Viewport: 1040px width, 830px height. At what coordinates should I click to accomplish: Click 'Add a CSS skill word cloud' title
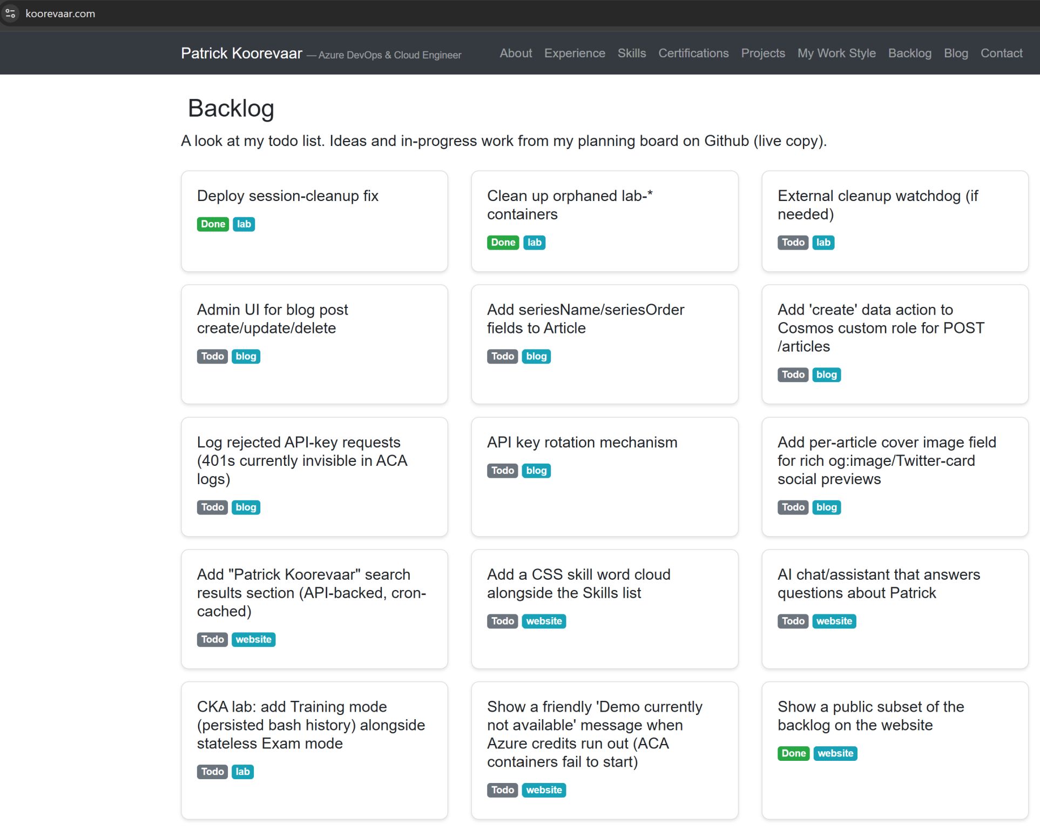click(578, 584)
